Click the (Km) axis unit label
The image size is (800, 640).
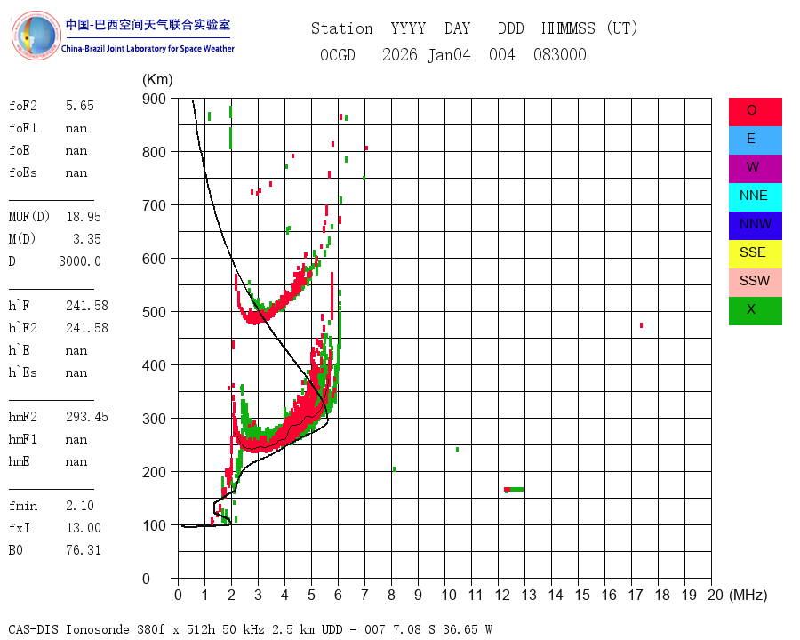pos(157,80)
